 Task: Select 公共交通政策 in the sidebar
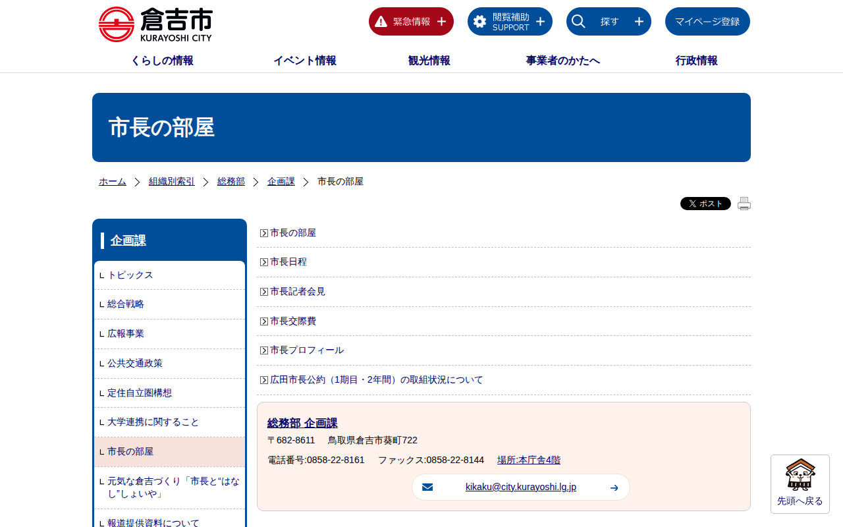point(135,364)
